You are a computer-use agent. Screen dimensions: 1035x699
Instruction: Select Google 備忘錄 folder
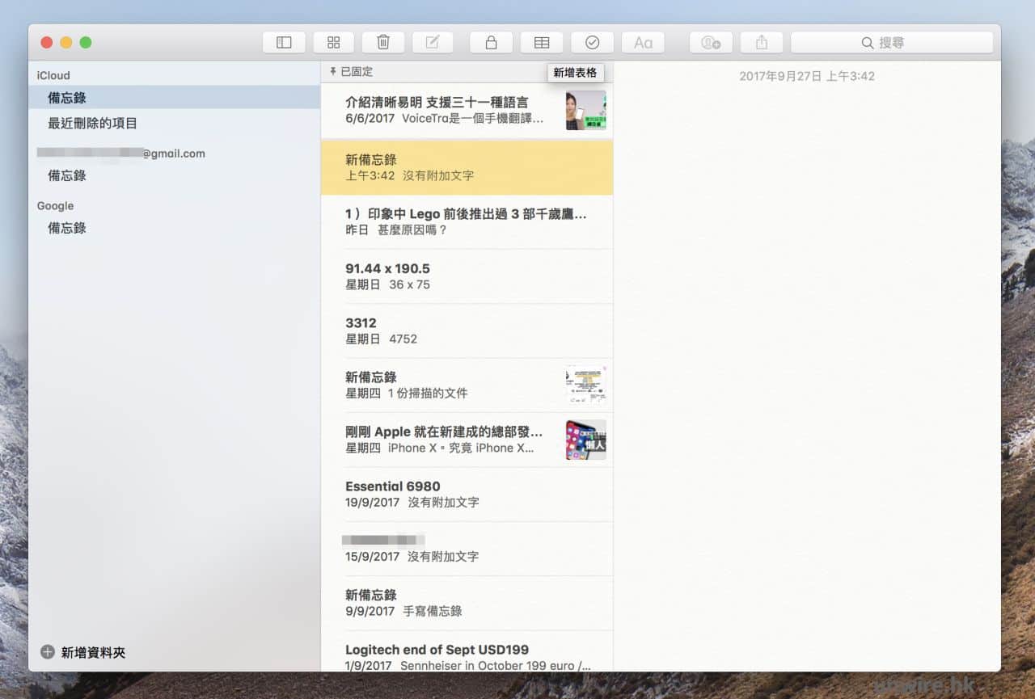pyautogui.click(x=67, y=228)
